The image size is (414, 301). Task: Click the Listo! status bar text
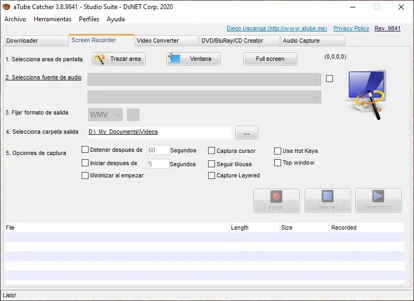tap(10, 295)
